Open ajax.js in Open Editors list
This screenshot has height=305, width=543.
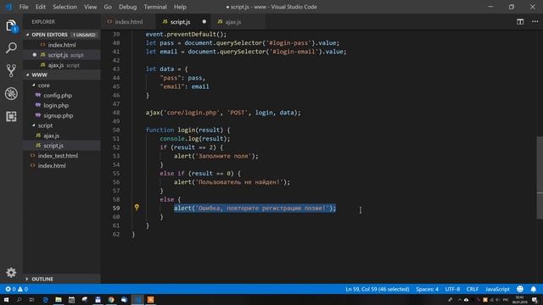pyautogui.click(x=62, y=65)
